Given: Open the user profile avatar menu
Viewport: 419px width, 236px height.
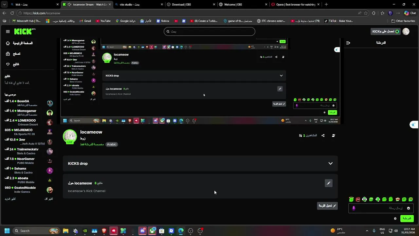Looking at the screenshot, I should [x=406, y=31].
